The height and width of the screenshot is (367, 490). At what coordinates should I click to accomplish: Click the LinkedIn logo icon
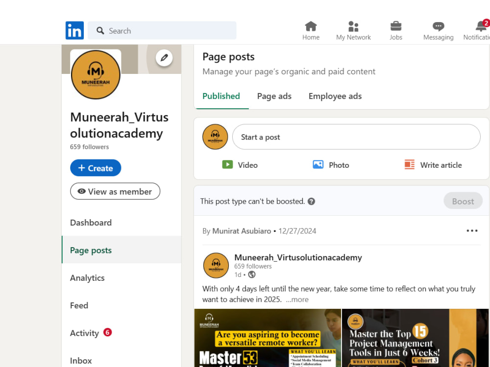coord(74,30)
